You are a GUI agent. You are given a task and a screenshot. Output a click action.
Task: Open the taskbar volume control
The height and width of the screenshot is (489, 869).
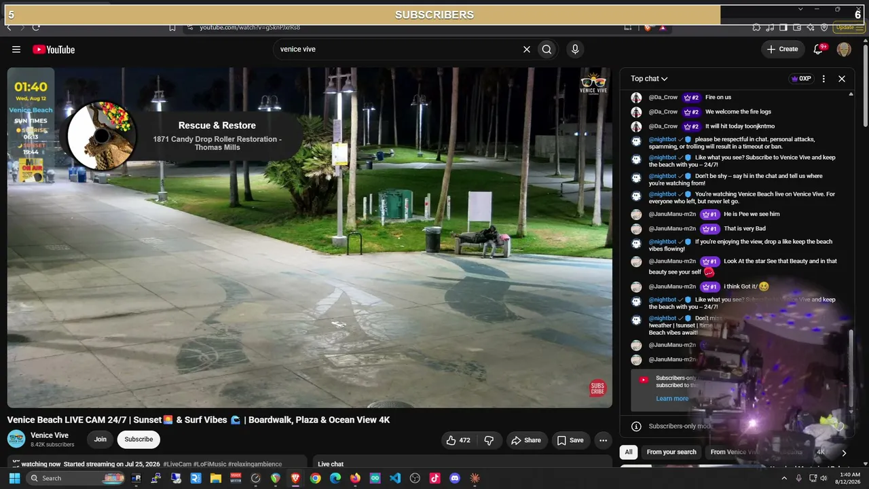[824, 478]
